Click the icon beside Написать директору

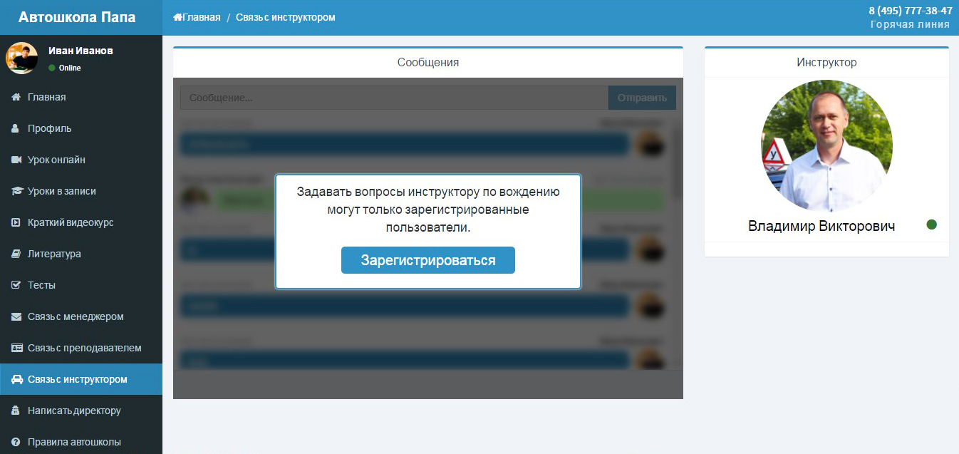coord(16,411)
